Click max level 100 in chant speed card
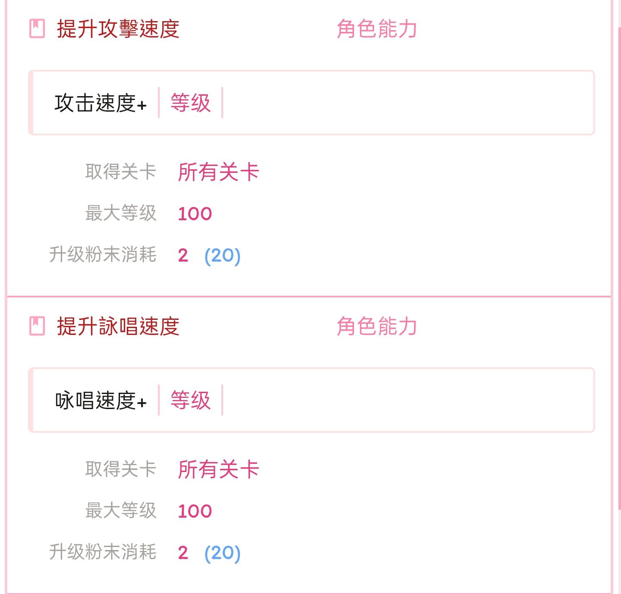Viewport: 621px width, 594px height. click(x=195, y=511)
